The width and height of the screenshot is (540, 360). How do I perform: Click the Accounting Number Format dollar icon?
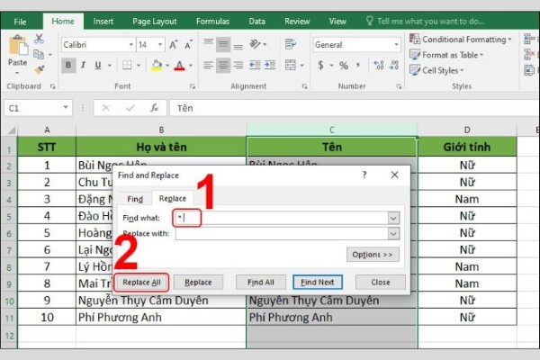pyautogui.click(x=319, y=65)
